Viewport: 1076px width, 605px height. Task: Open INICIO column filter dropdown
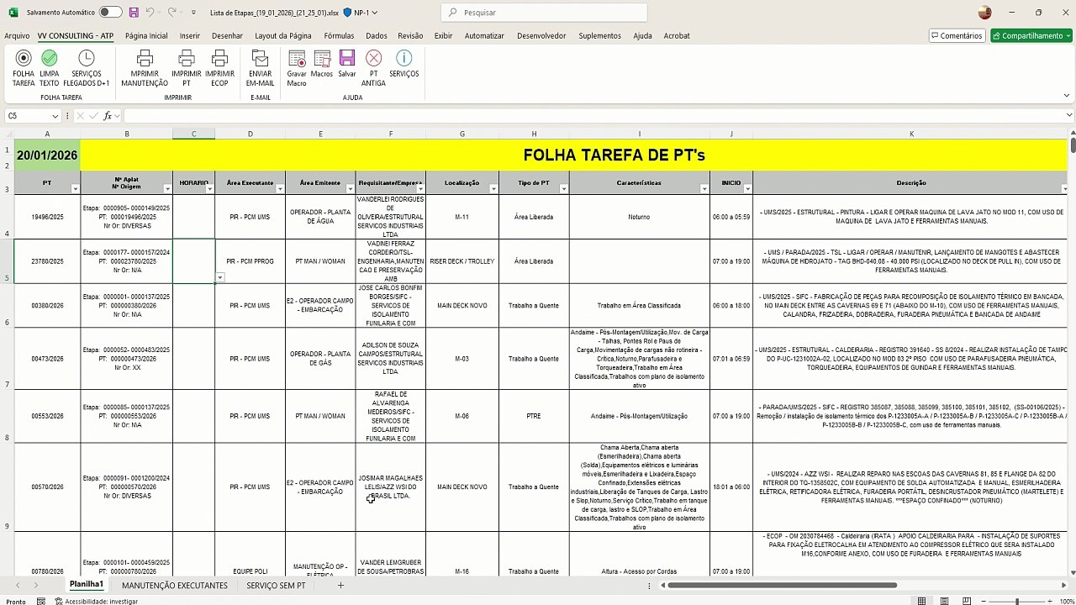pos(747,189)
